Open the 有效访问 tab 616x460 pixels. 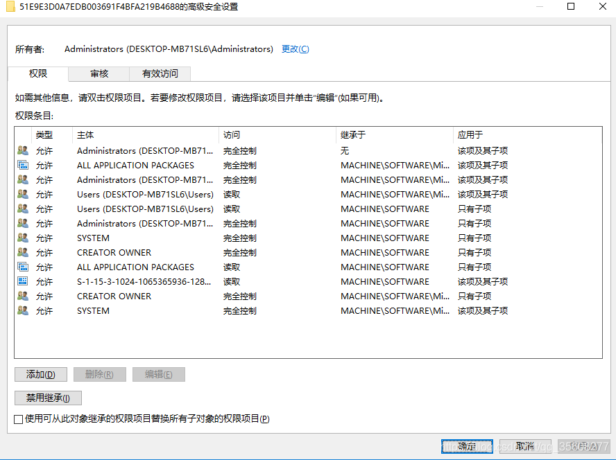click(x=160, y=74)
